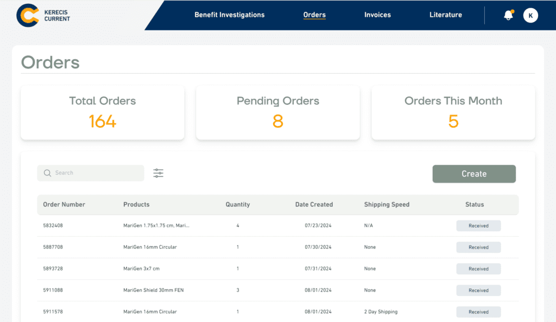Click the Kerecis Current logo
This screenshot has height=322, width=556.
point(43,15)
